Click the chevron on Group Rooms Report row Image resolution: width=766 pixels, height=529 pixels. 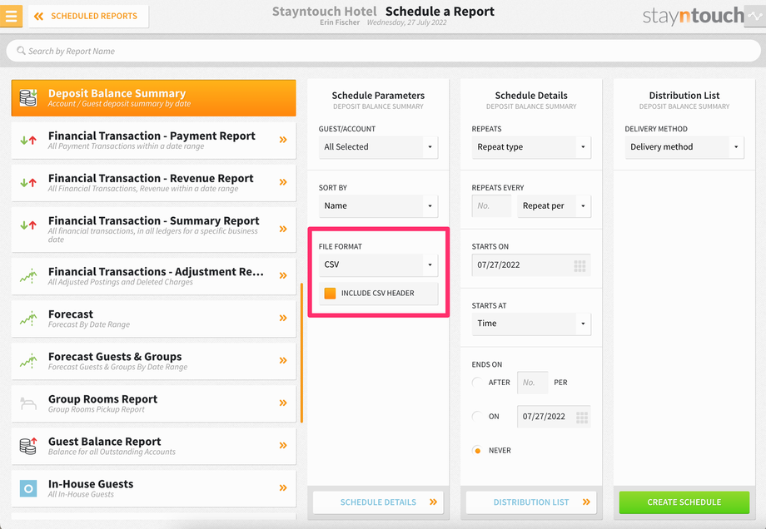283,403
